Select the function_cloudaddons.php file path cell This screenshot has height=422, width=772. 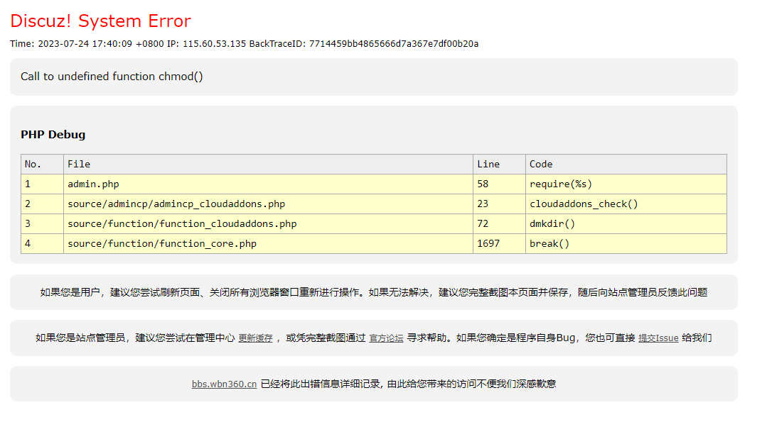click(182, 223)
